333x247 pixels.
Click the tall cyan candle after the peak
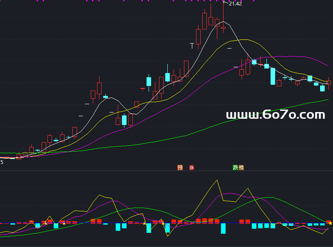[273, 76]
